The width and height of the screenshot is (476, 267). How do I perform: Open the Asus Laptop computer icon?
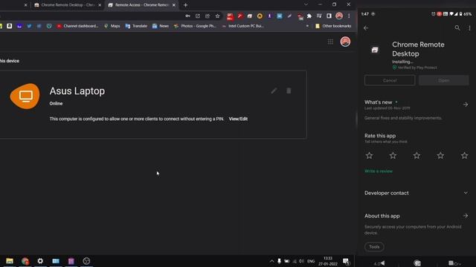(x=25, y=96)
